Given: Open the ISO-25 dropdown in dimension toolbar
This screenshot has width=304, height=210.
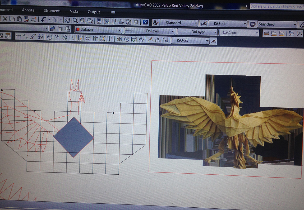Looking at the screenshot, I should (190, 40).
